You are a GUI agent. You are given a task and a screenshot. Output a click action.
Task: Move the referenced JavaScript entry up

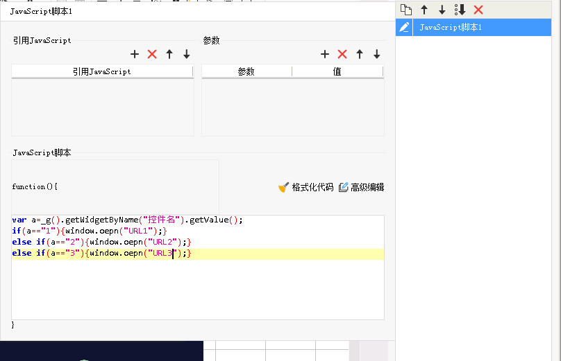tap(169, 54)
